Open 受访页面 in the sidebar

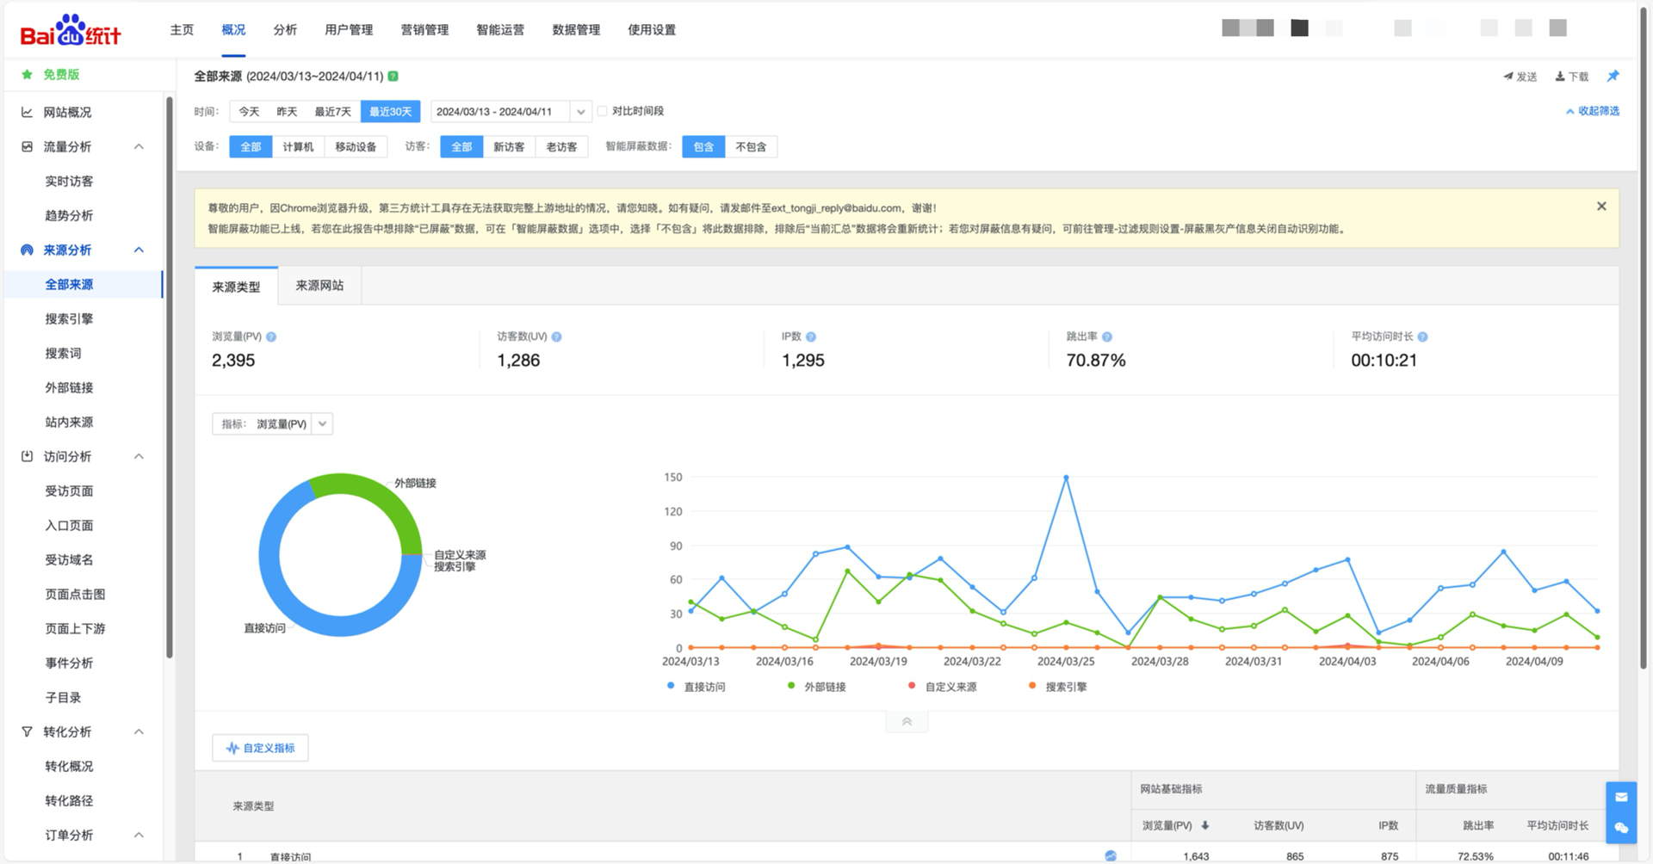point(69,491)
